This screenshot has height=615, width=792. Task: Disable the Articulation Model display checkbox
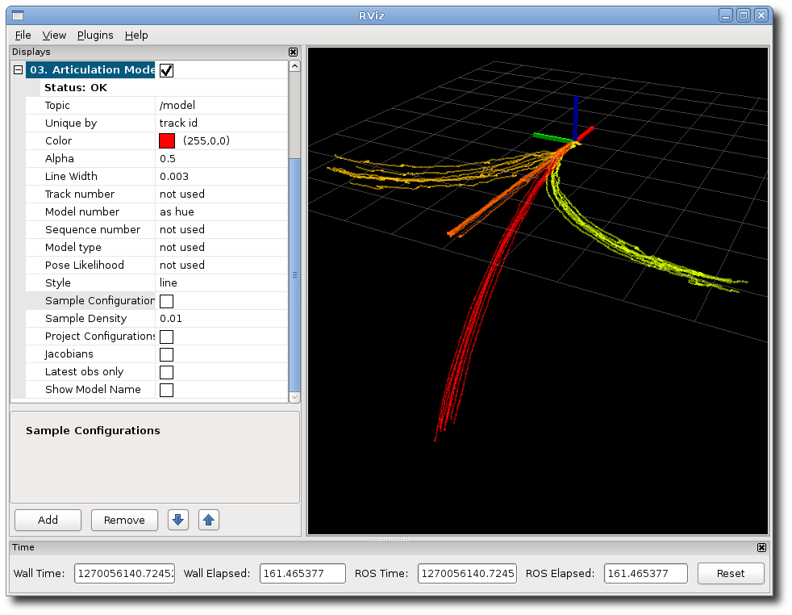pyautogui.click(x=167, y=70)
